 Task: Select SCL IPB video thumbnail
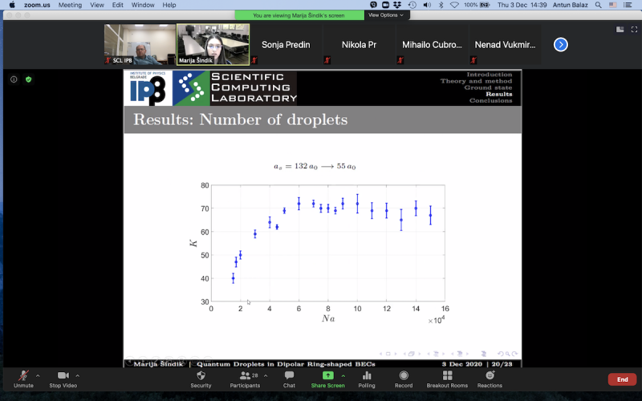(140, 45)
